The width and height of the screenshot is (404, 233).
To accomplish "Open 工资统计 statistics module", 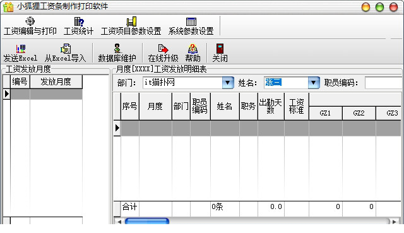I will [78, 26].
